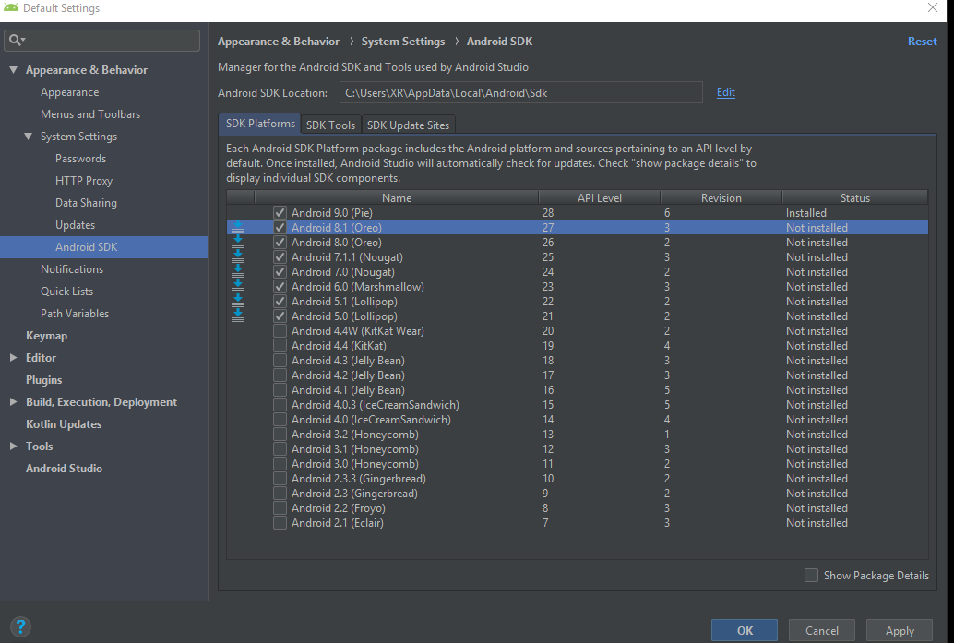954x643 pixels.
Task: Open Data Sharing settings
Action: 86,203
